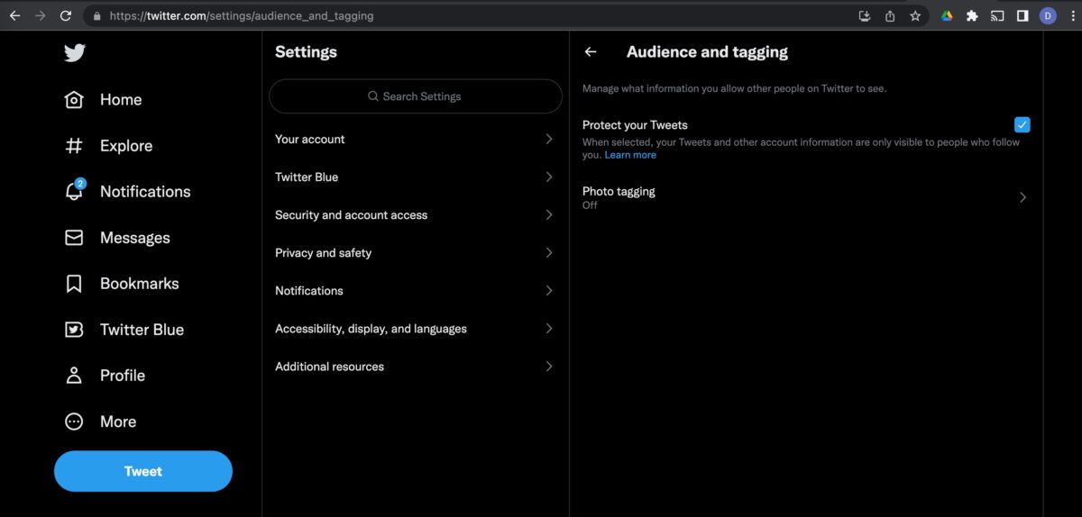Open More in navigation
The height and width of the screenshot is (517, 1082).
point(118,422)
